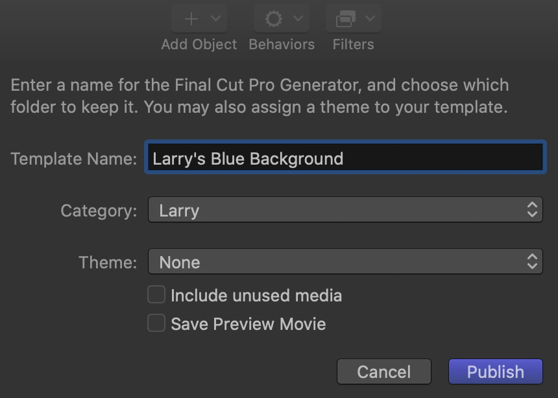
Task: Expand the Filters chevron arrow
Action: [370, 18]
